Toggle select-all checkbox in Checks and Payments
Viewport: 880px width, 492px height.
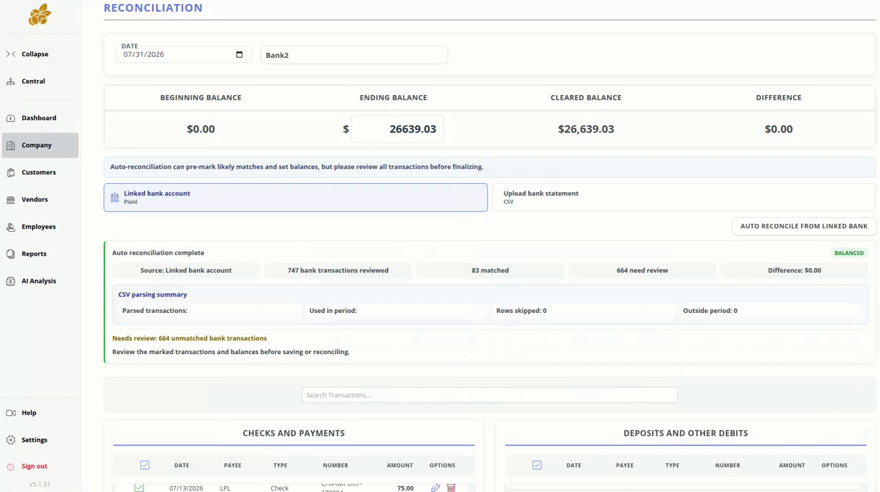tap(145, 465)
